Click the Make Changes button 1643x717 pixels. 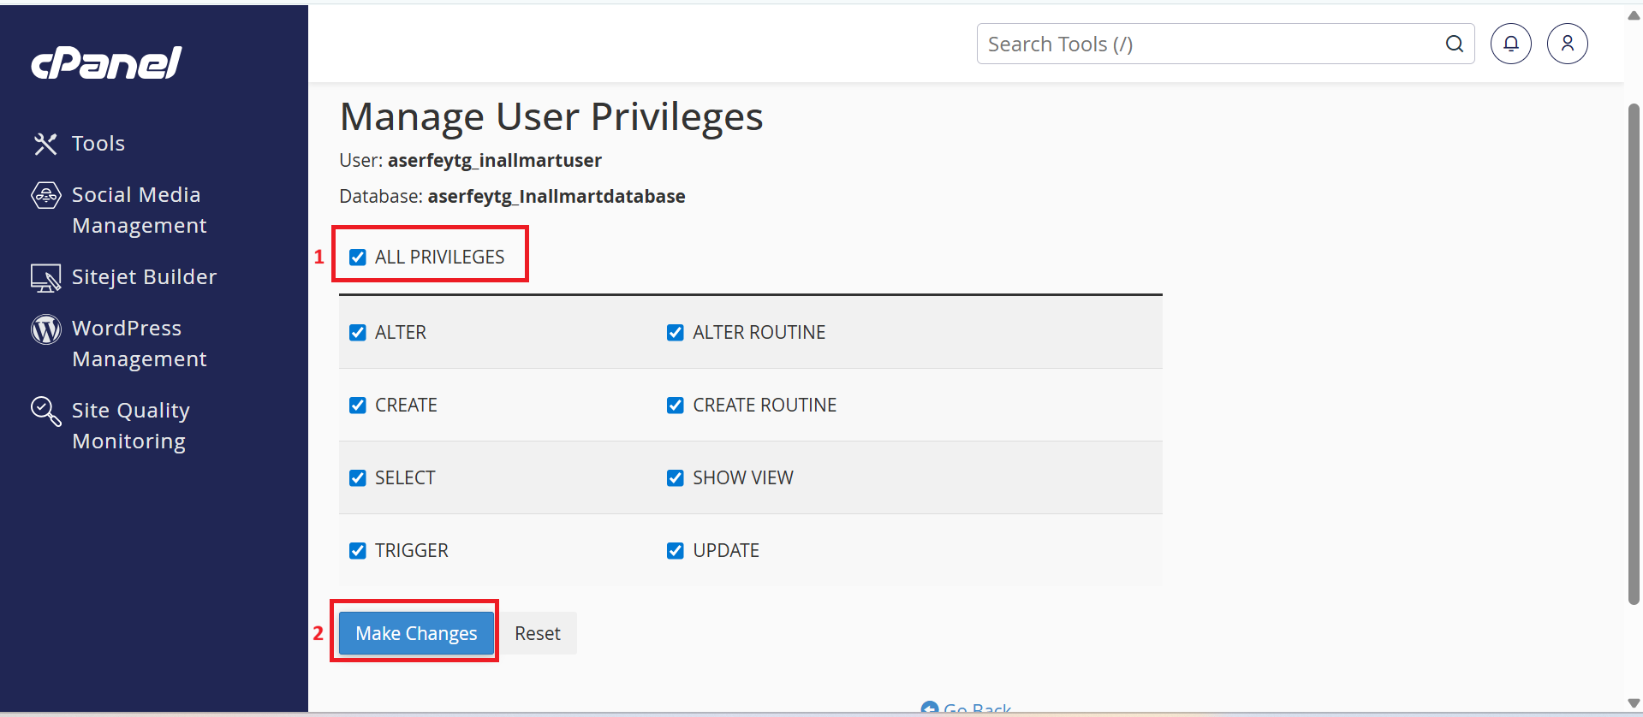tap(416, 633)
